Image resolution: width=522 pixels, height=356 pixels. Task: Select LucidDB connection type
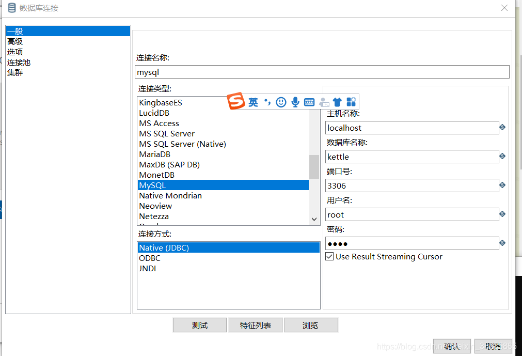pos(223,113)
